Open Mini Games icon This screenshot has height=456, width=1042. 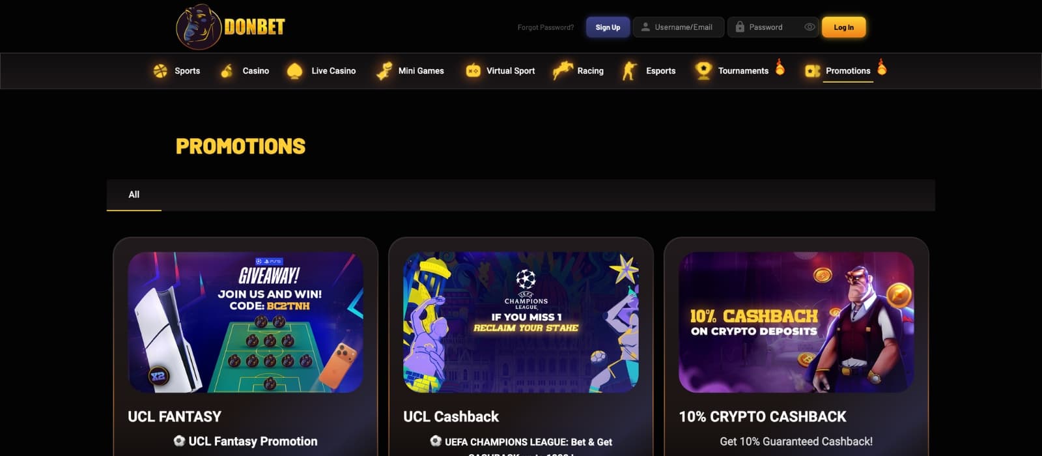[384, 70]
